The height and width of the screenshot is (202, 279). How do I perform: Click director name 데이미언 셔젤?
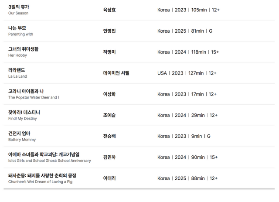(116, 73)
